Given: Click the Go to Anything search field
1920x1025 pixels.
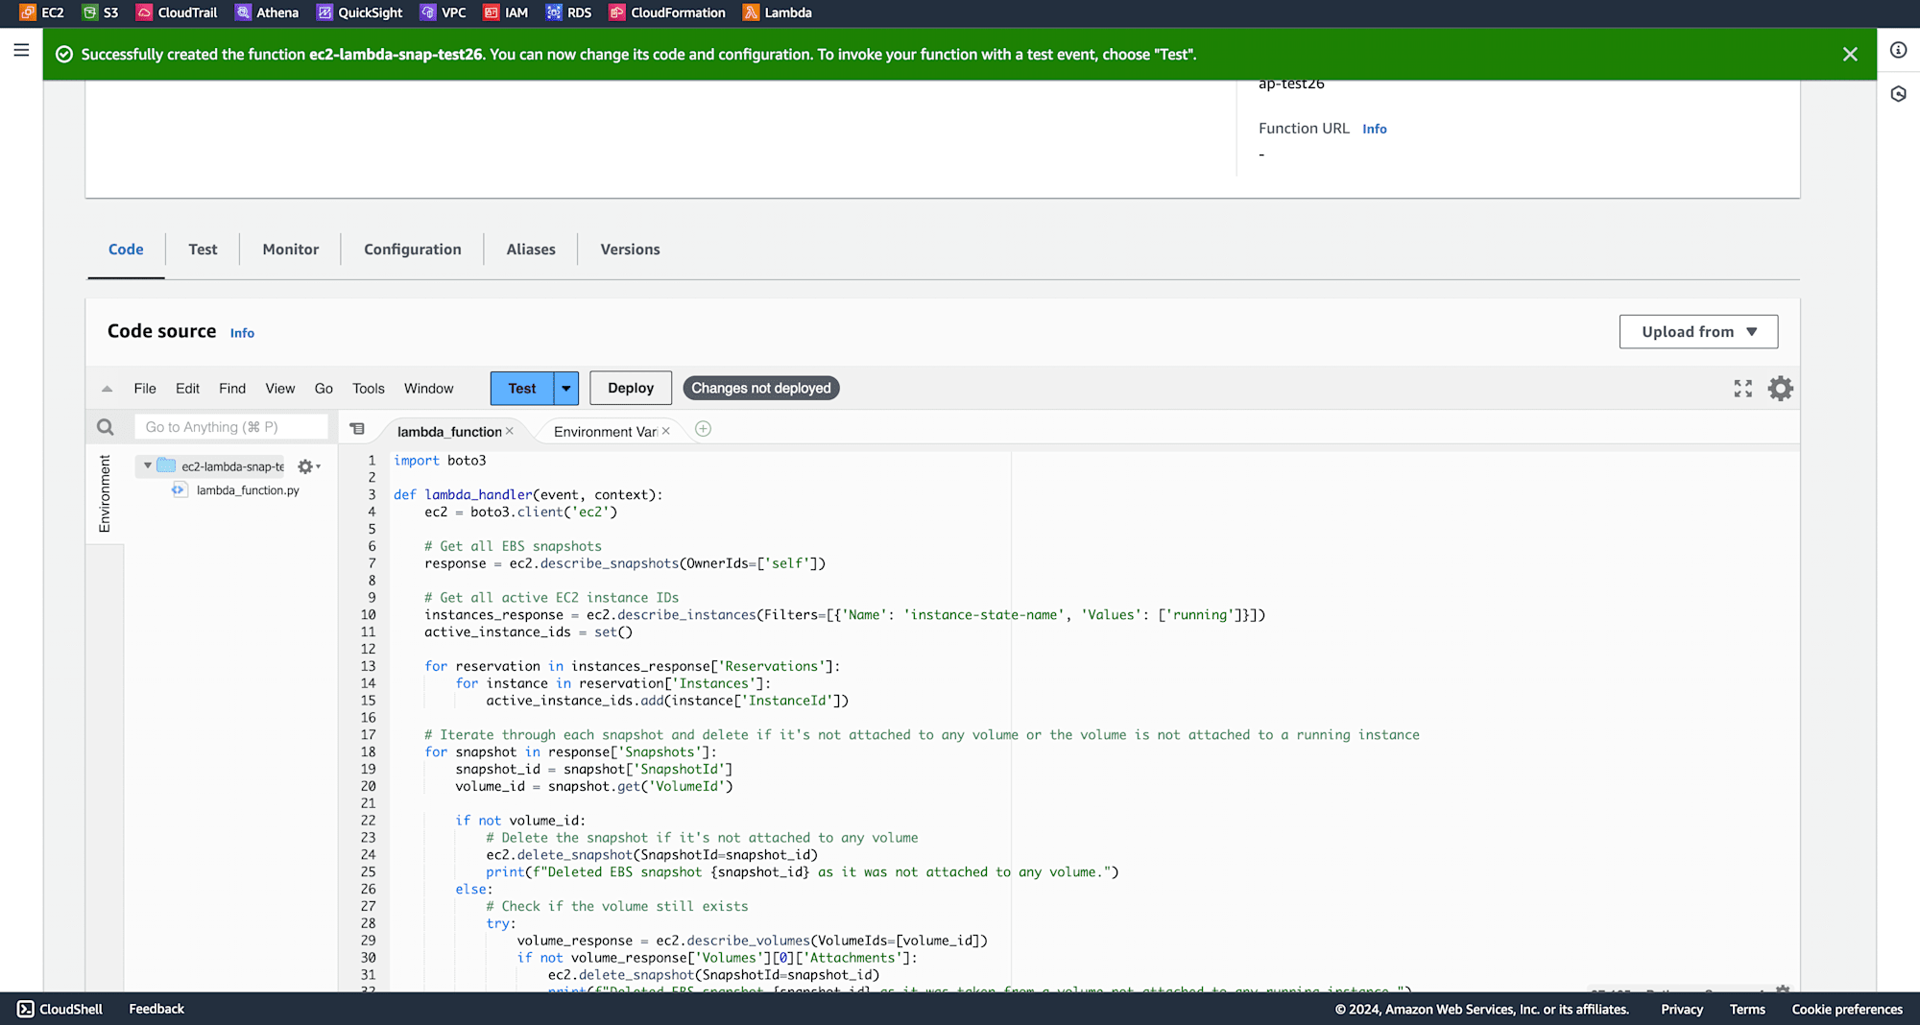Looking at the screenshot, I should coord(231,427).
